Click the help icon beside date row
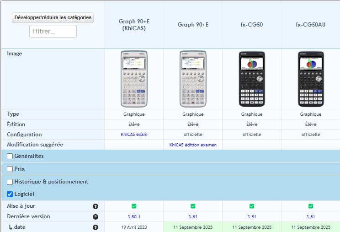Viewport: 340px width, 232px height. pos(96,227)
